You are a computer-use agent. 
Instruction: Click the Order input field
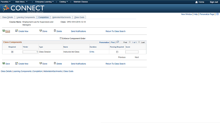31,52
